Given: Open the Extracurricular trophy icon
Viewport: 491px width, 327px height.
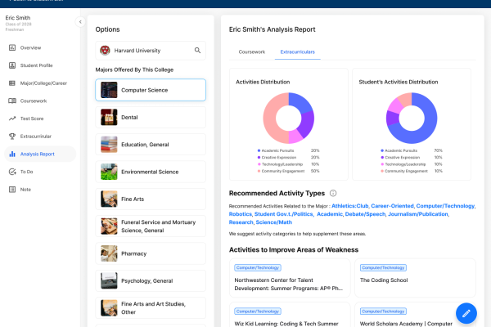Looking at the screenshot, I should point(12,137).
